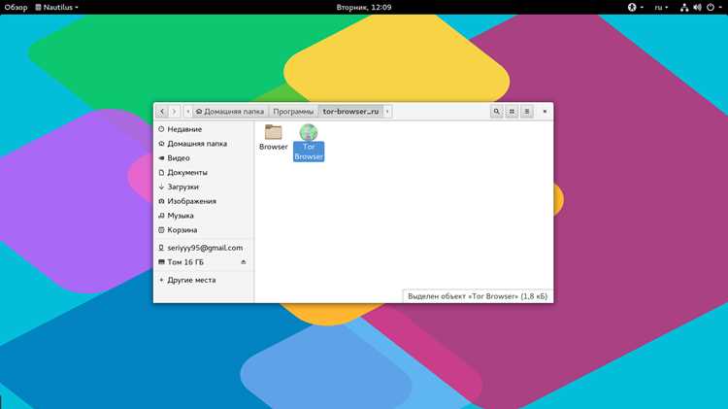Open the search icon in Nautilus toolbar
This screenshot has height=409, width=728.
pos(496,112)
